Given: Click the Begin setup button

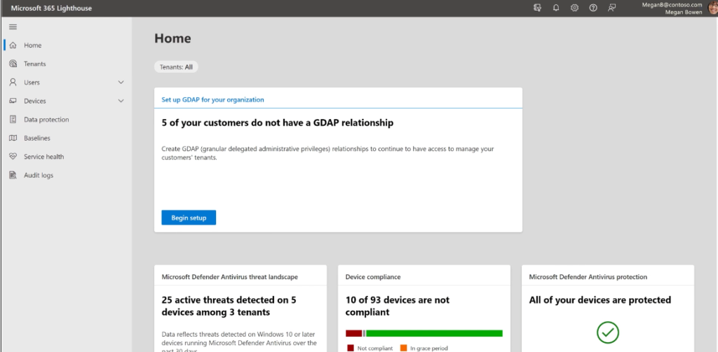Looking at the screenshot, I should (189, 218).
